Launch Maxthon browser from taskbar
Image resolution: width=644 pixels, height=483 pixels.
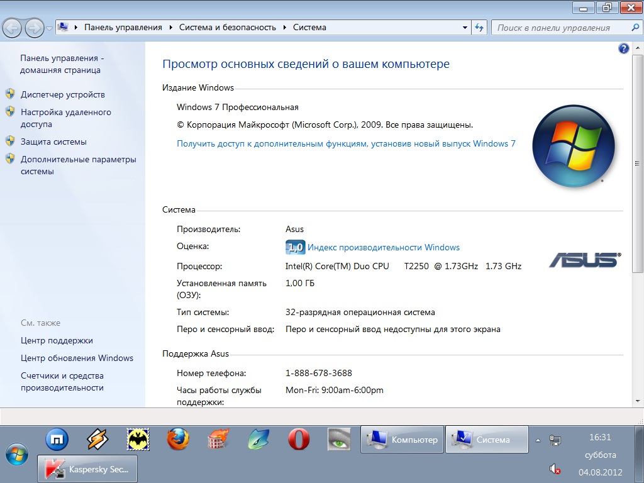tap(57, 439)
